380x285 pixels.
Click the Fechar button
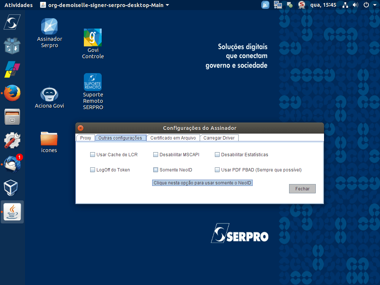pos(302,189)
